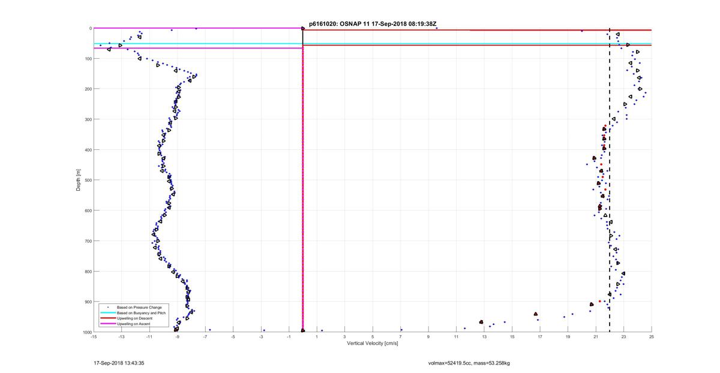Click depth axis tick label 400
This screenshot has height=373, width=720.
coord(88,150)
